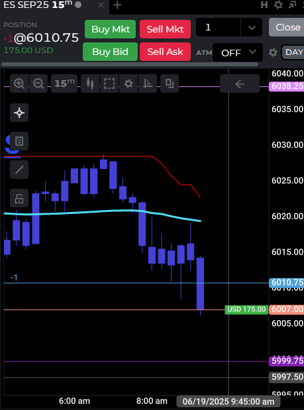Click the 6:00 am time axis label
Screen dimensions: 304x410
pyautogui.click(x=74, y=401)
